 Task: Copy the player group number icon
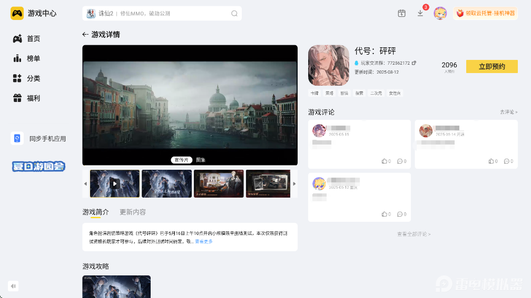point(414,63)
